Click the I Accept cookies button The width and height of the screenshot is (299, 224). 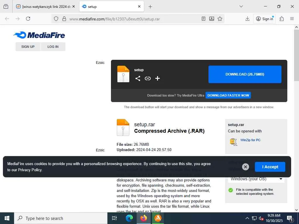coord(270,167)
